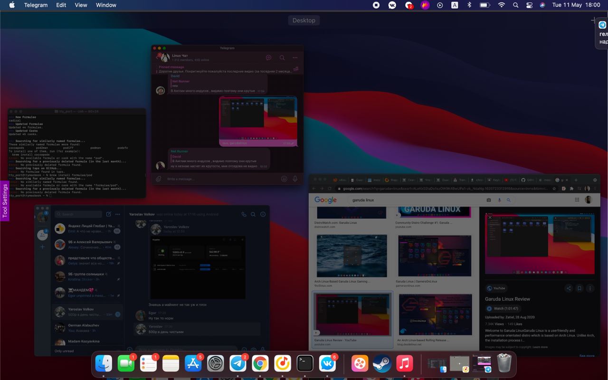Click the search icon in the Linux Чат header
Image resolution: width=608 pixels, height=380 pixels.
click(282, 57)
